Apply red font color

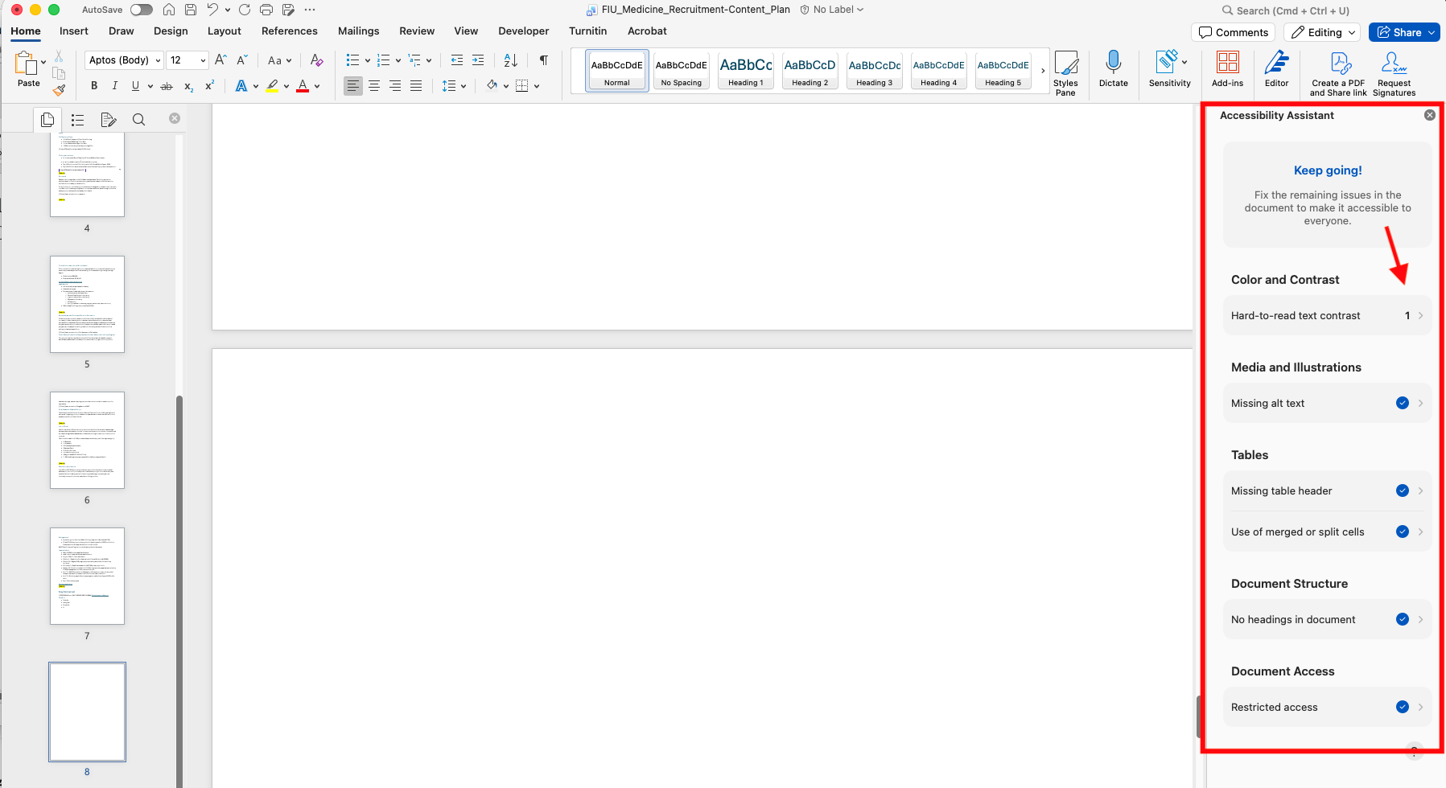[x=303, y=86]
